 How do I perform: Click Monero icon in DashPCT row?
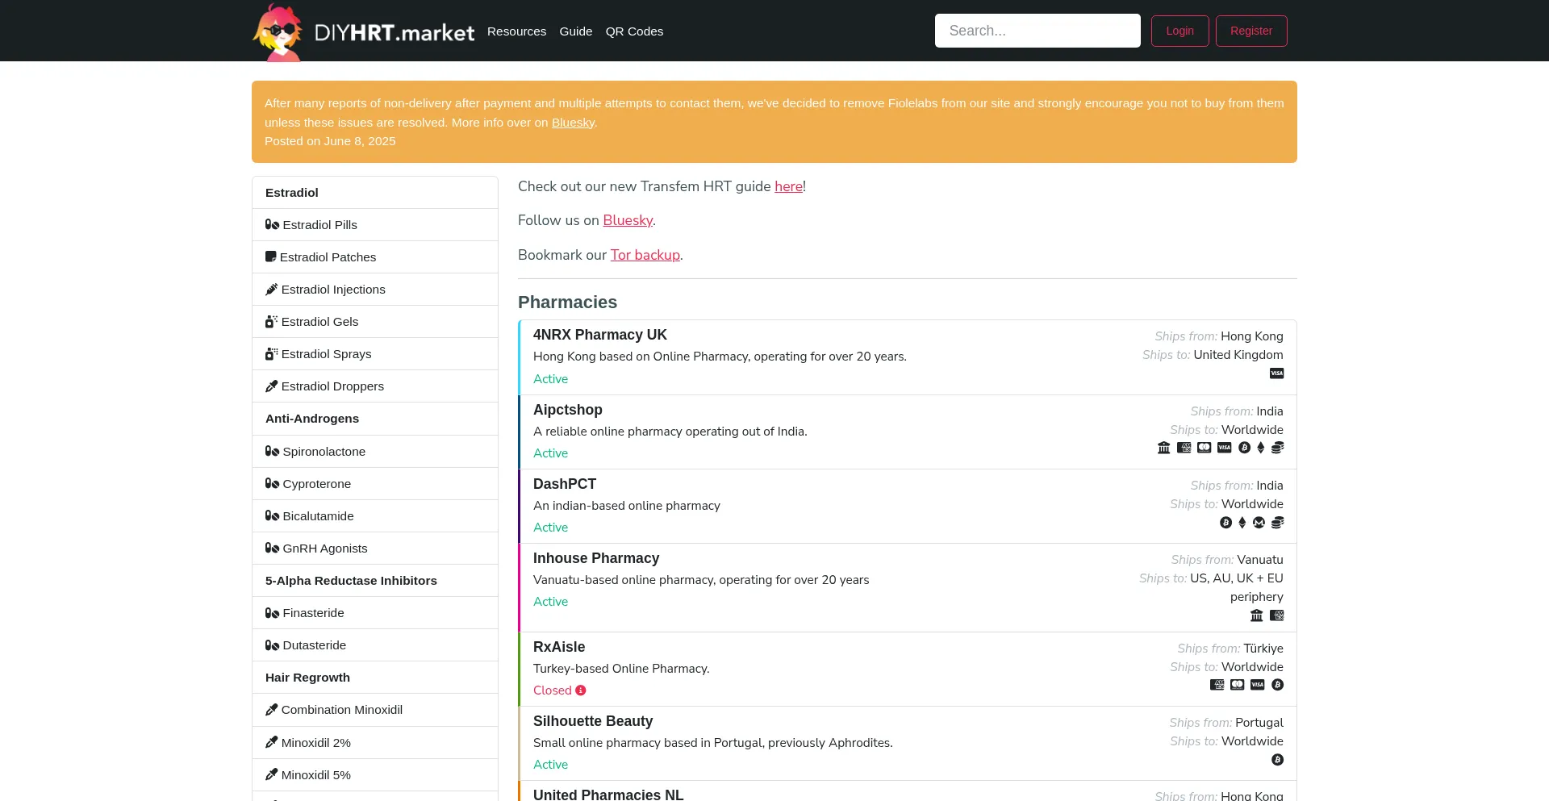point(1259,523)
